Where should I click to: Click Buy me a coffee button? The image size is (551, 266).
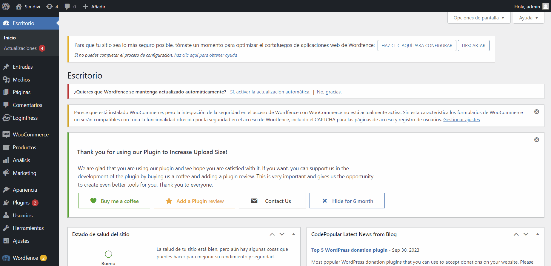click(114, 201)
